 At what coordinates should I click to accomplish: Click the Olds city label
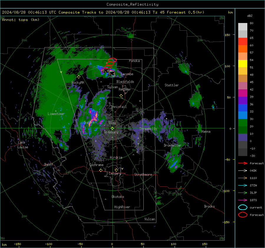point(112,123)
